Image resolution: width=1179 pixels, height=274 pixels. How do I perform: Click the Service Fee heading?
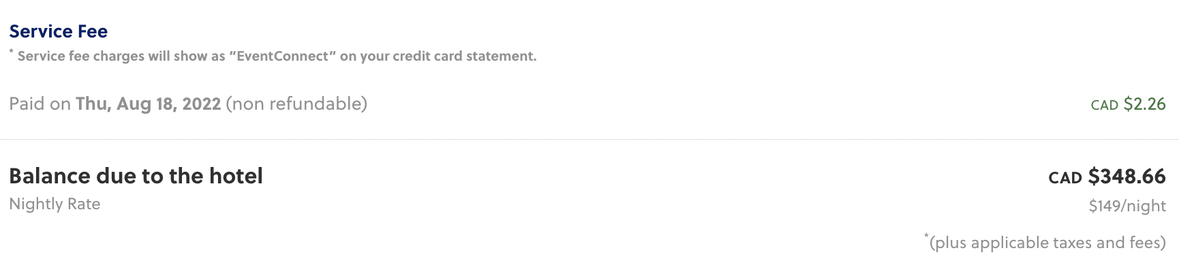pyautogui.click(x=58, y=31)
